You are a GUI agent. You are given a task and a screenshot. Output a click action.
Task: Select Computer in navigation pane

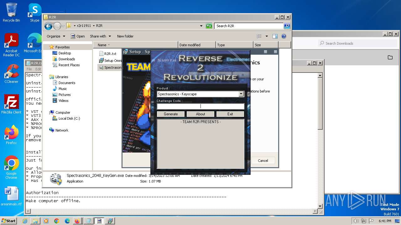click(63, 112)
